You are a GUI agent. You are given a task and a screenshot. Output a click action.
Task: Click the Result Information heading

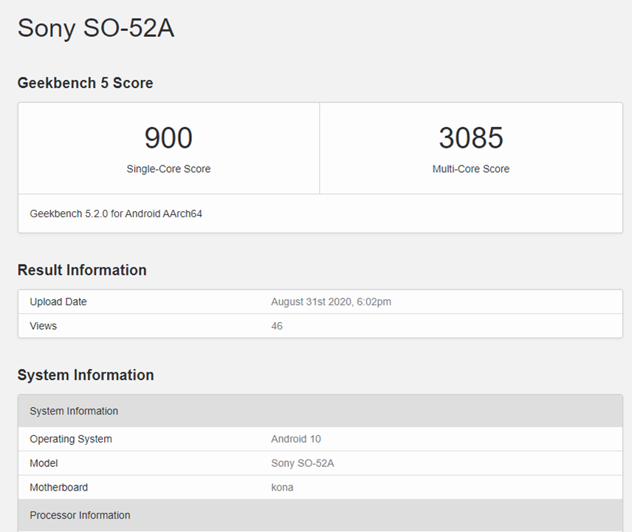pos(82,270)
